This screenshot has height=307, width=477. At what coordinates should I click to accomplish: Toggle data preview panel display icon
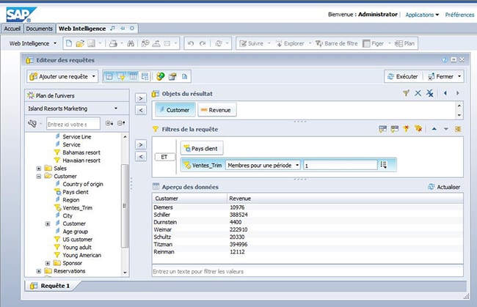pyautogui.click(x=133, y=76)
